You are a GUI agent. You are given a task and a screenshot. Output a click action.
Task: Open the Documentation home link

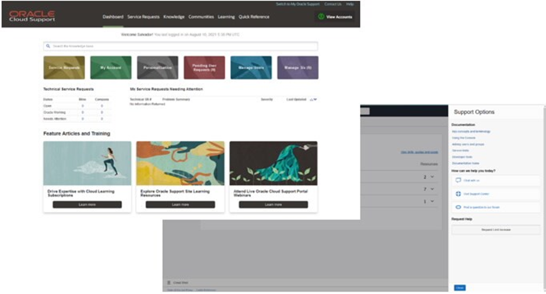[x=466, y=163]
